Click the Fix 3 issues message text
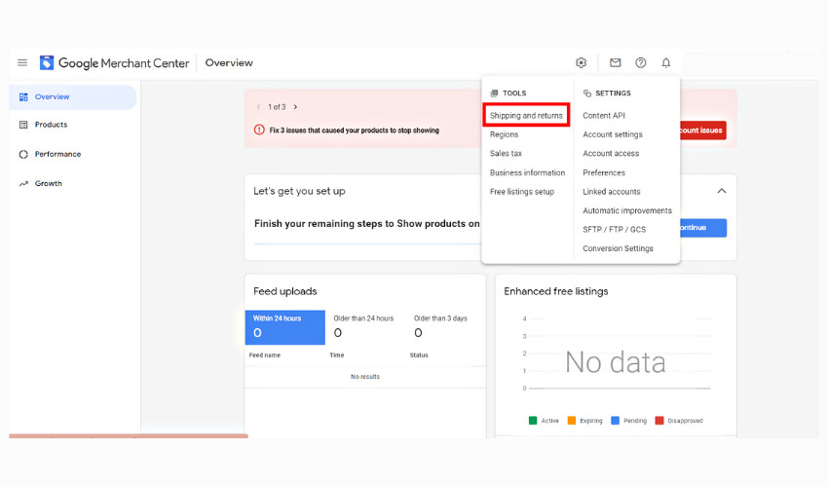Viewport: 828px width, 487px height. pos(354,131)
